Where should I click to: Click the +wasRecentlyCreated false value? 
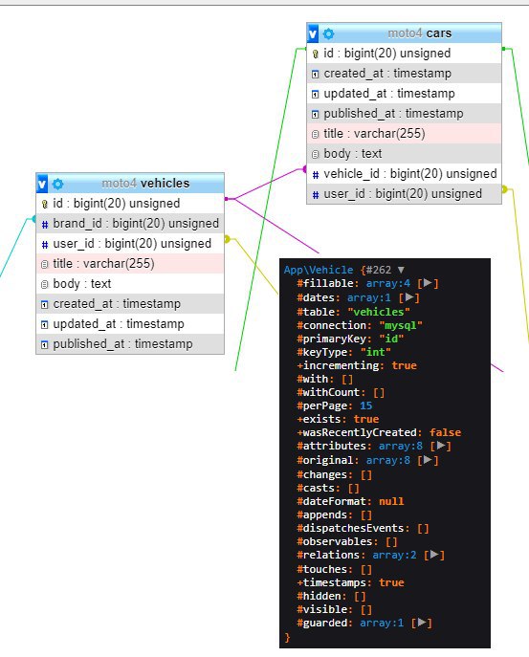pos(445,432)
